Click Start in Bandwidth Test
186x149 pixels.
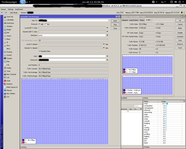[115, 21]
